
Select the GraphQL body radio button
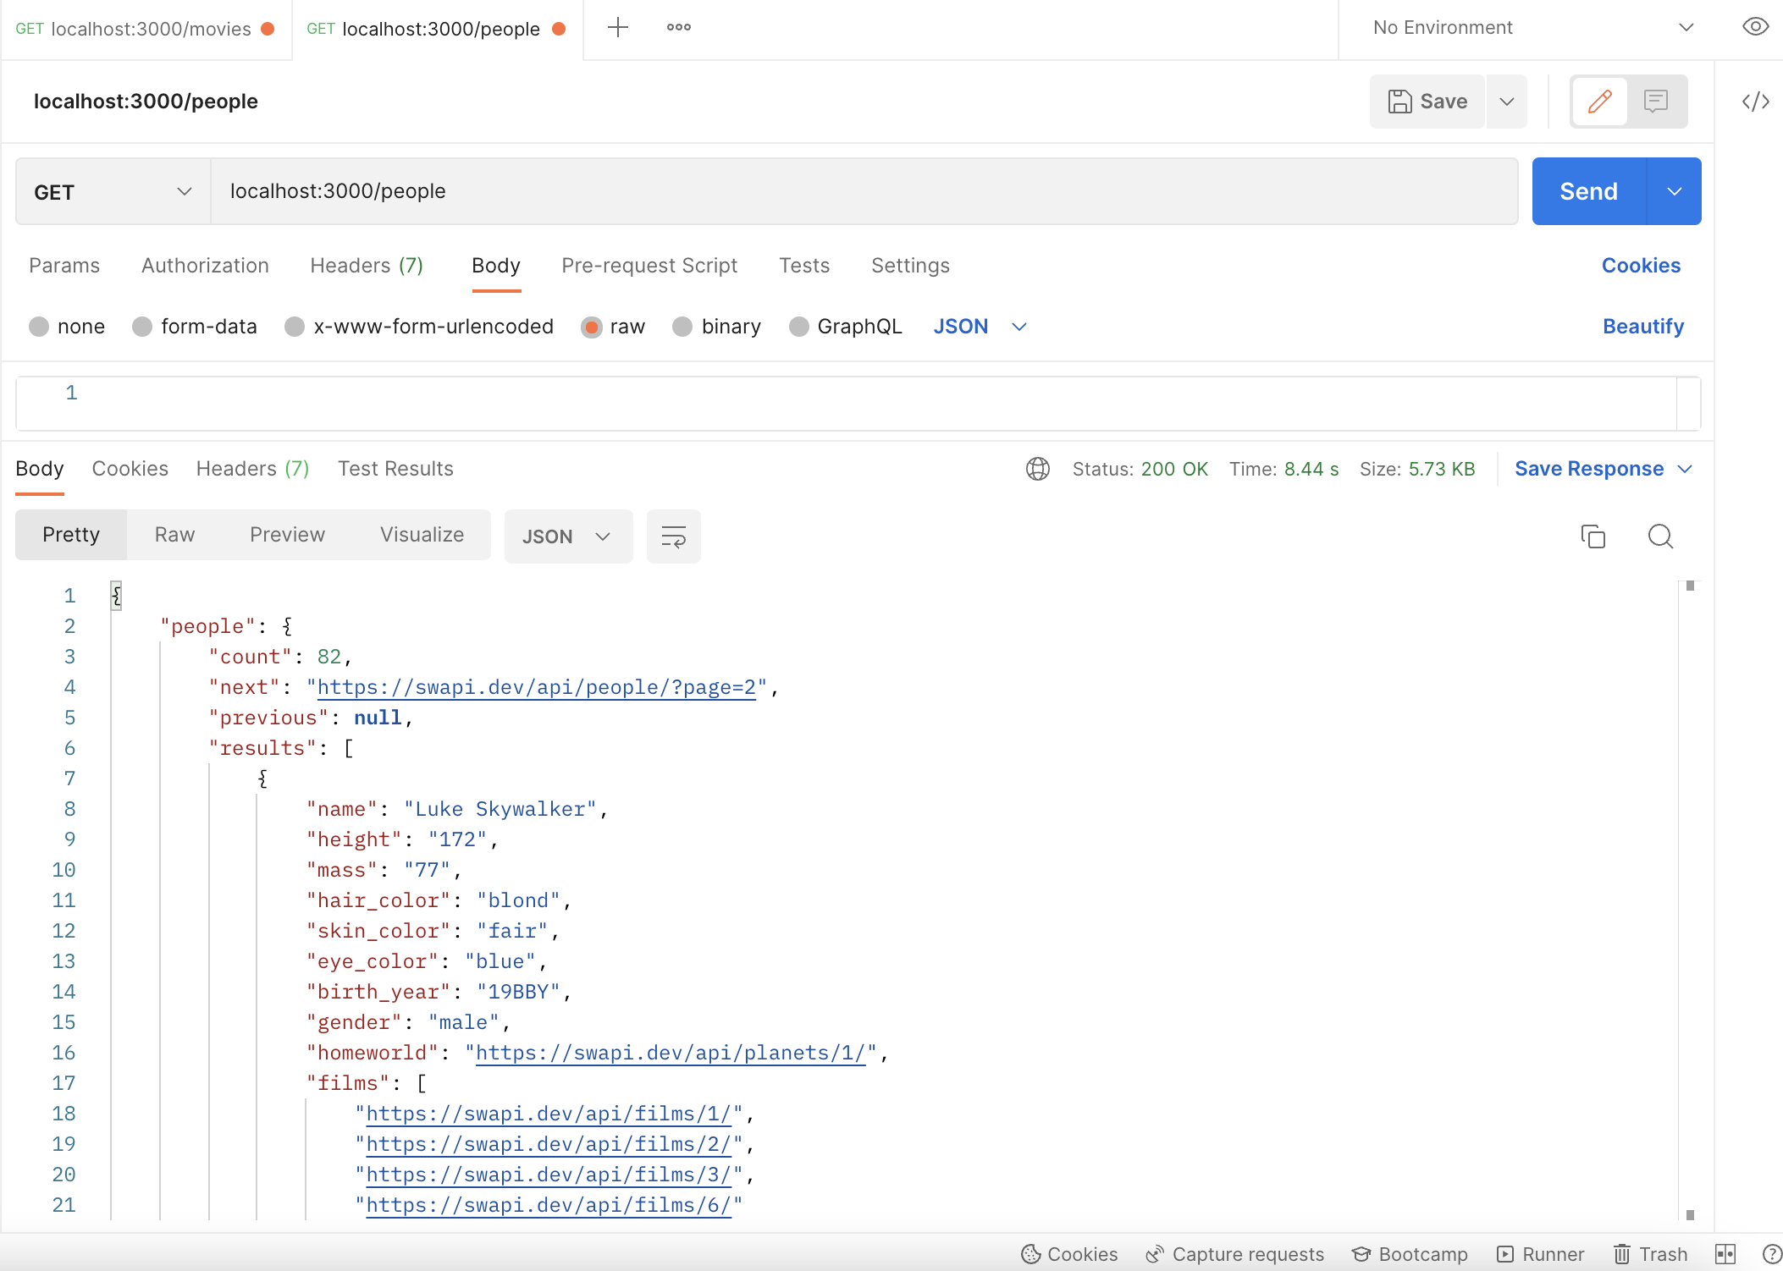click(798, 327)
